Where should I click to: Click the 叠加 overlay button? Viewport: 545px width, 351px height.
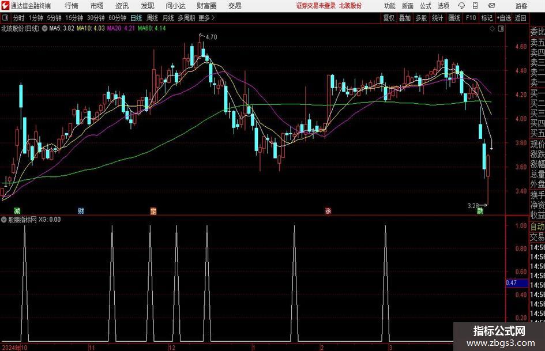pos(405,18)
